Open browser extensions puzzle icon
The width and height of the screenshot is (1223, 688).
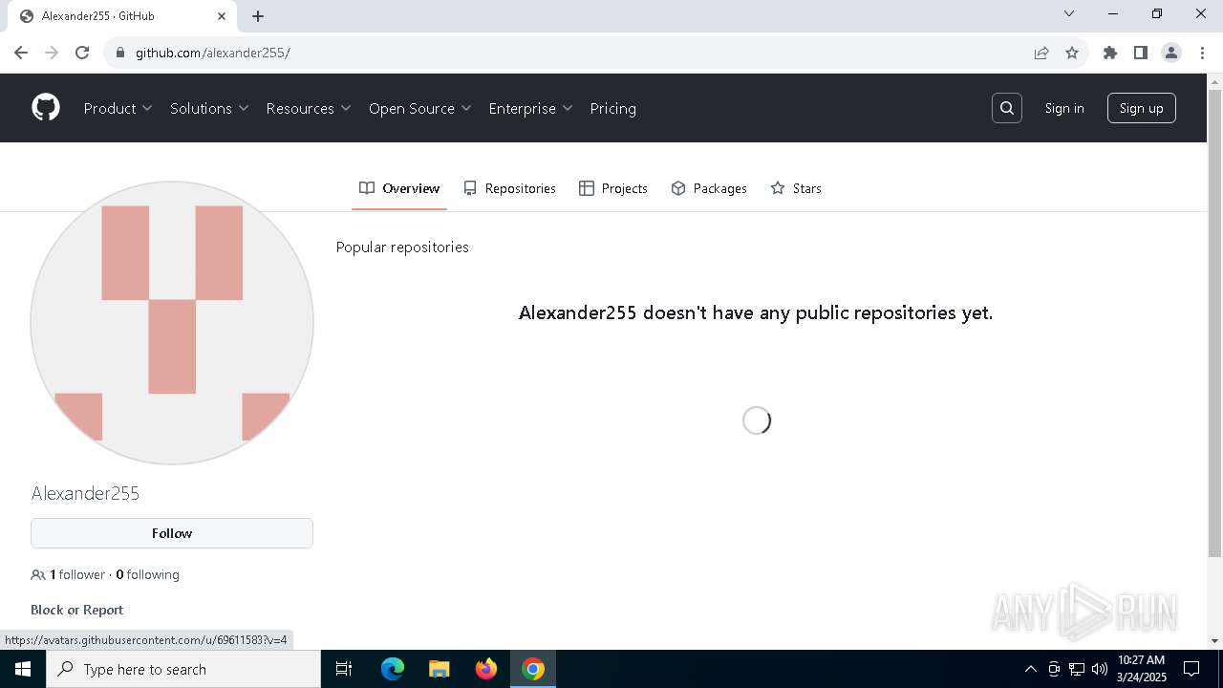[x=1110, y=53]
